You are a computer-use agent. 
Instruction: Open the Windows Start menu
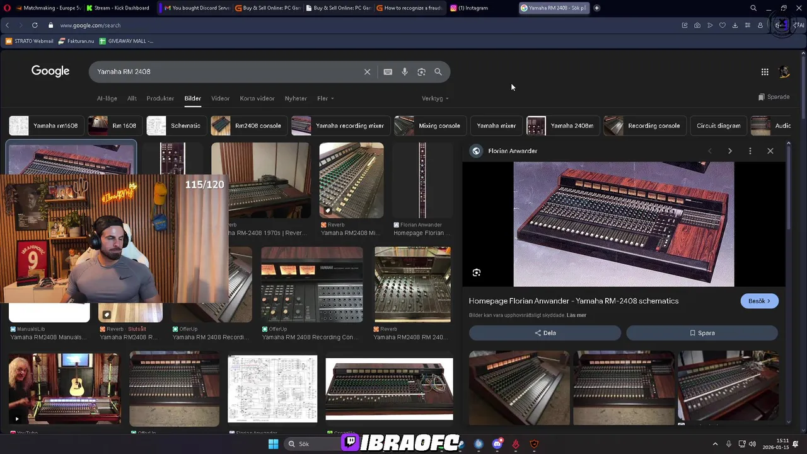273,444
